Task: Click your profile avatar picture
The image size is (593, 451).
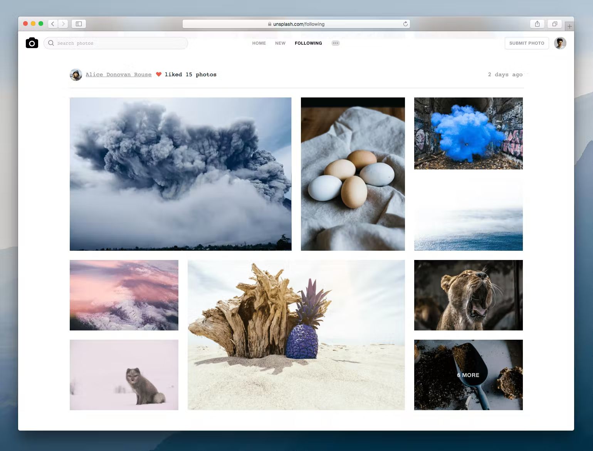Action: (x=560, y=43)
